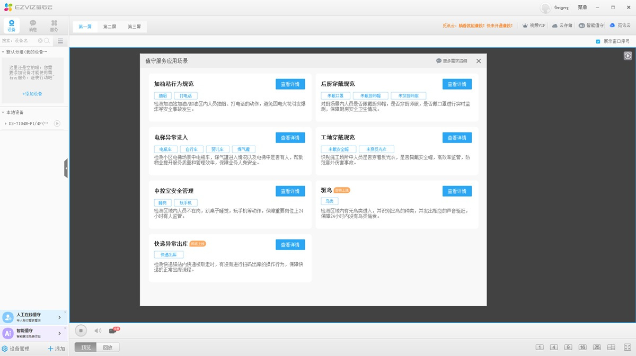Open 视频VIP crown icon
The width and height of the screenshot is (636, 356).
pyautogui.click(x=533, y=25)
